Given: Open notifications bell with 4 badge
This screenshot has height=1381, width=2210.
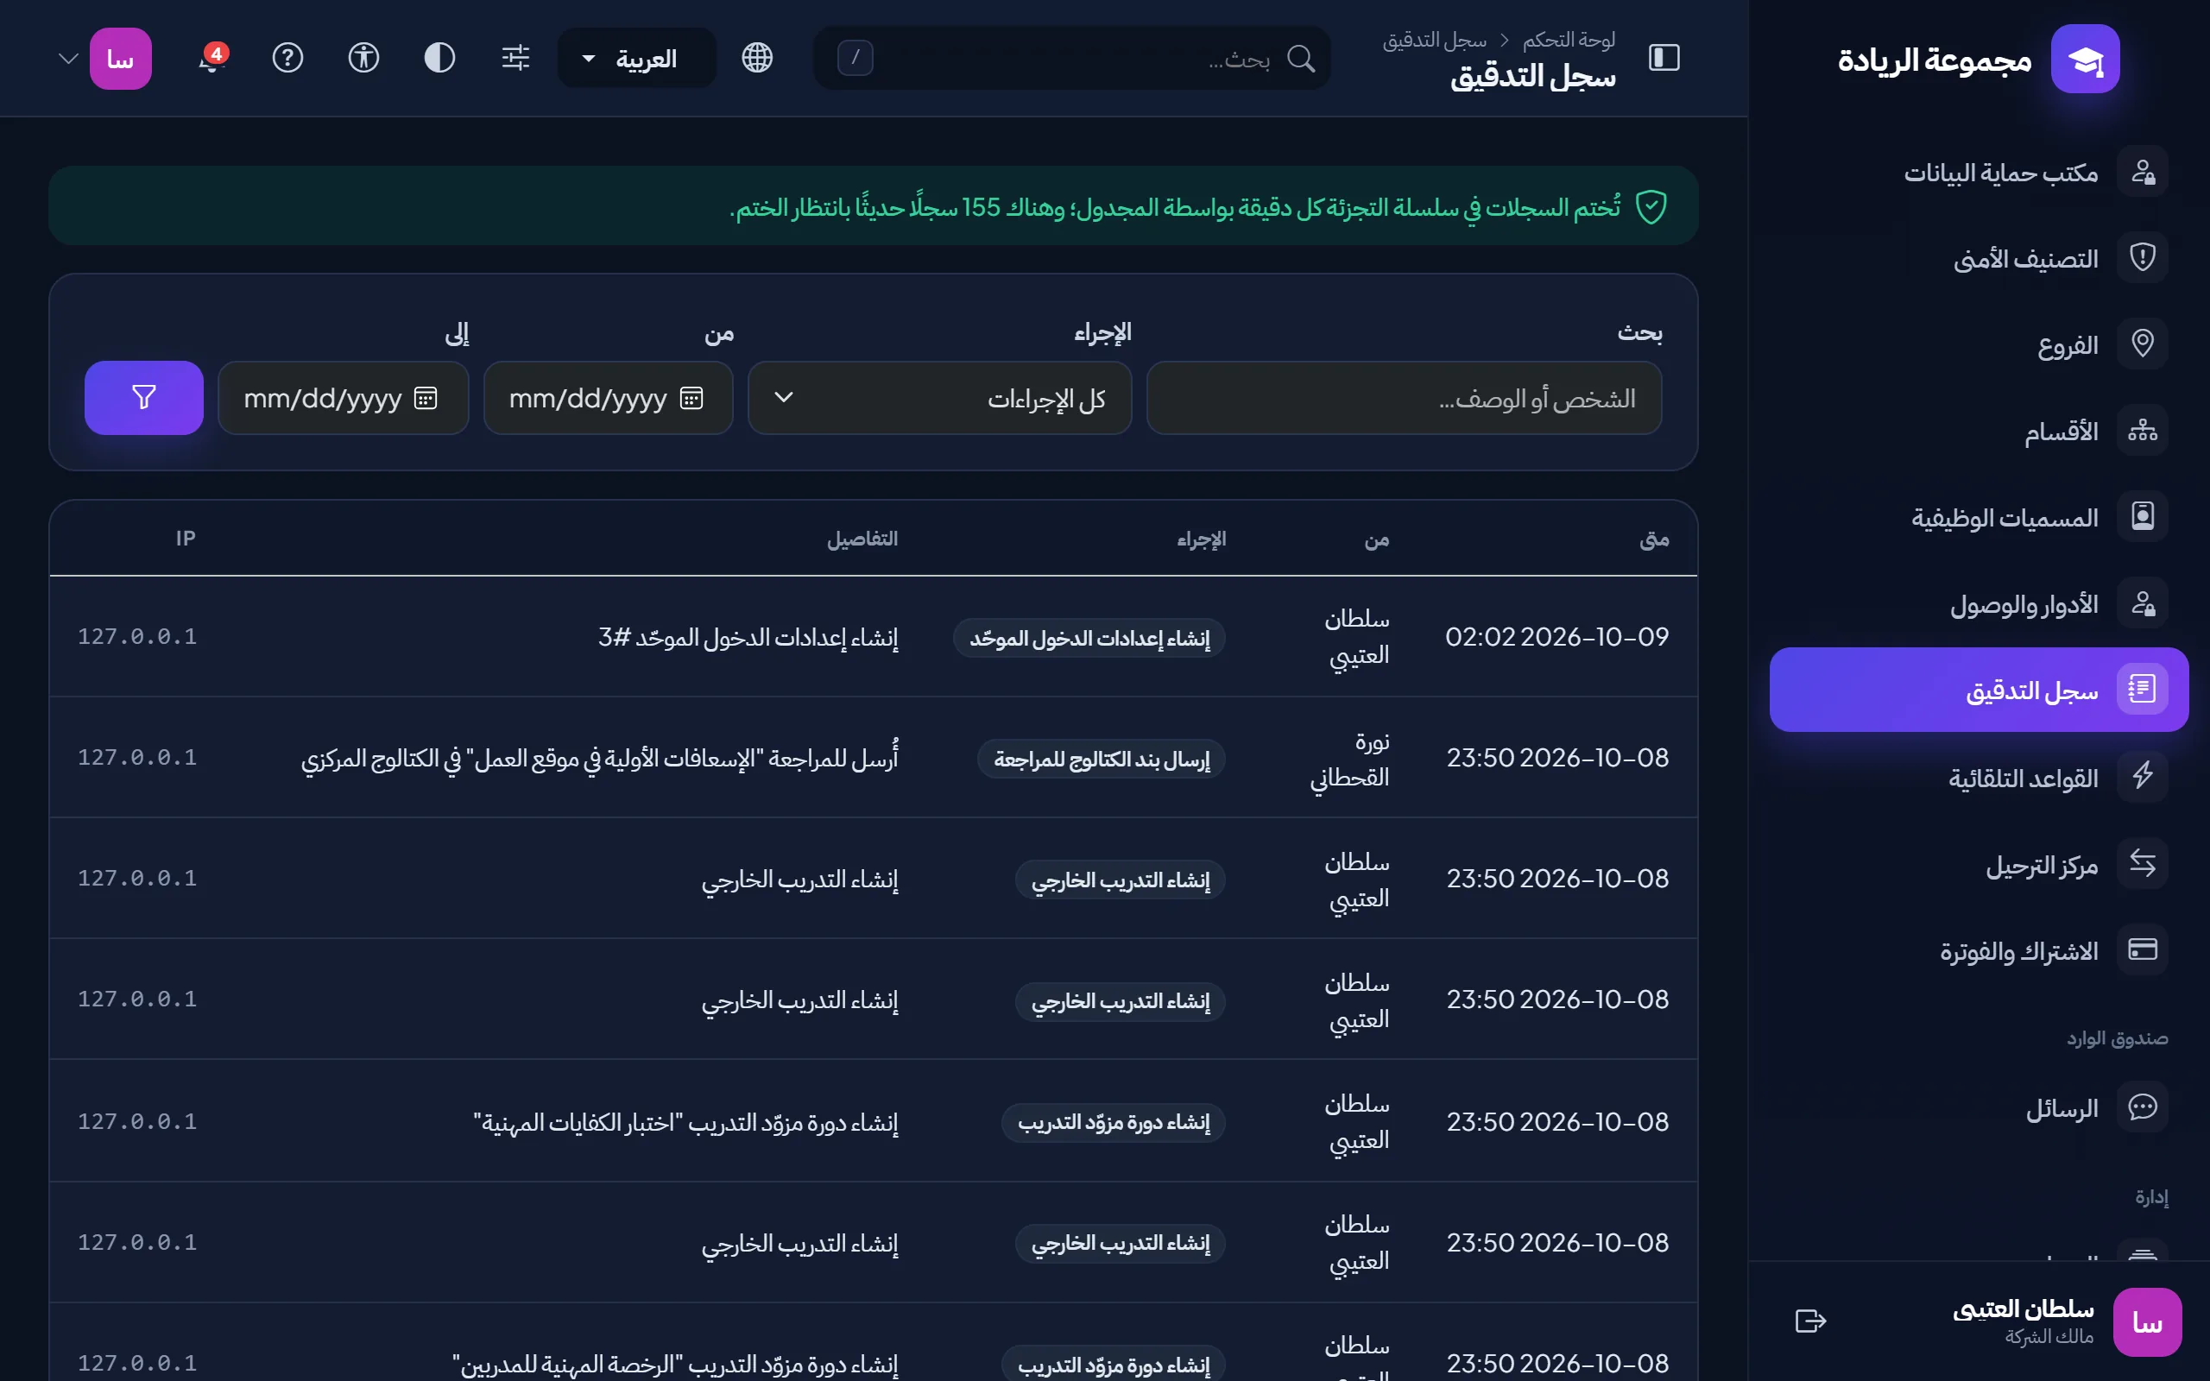Looking at the screenshot, I should (x=212, y=58).
